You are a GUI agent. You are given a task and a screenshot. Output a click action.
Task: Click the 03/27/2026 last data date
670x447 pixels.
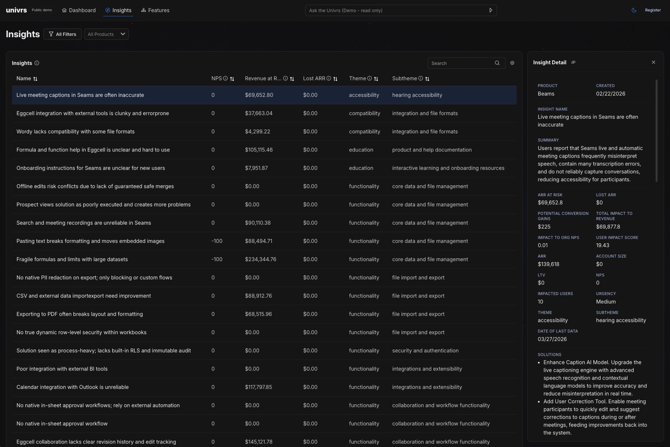[552, 339]
